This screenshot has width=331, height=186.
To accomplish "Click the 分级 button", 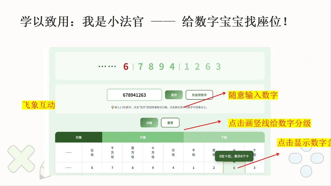I will 149,123.
